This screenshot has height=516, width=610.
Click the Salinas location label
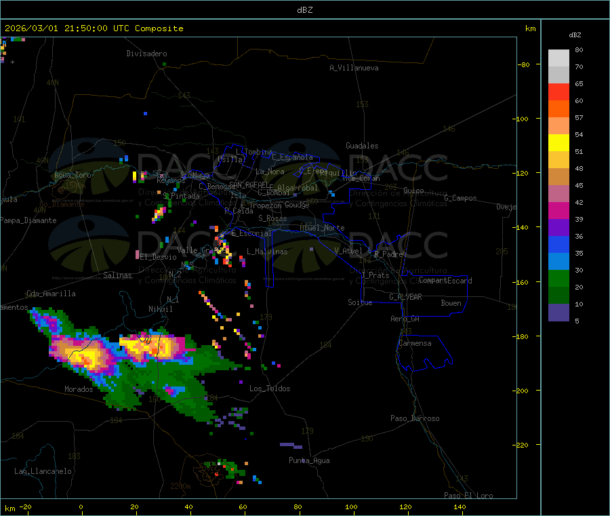coord(117,275)
